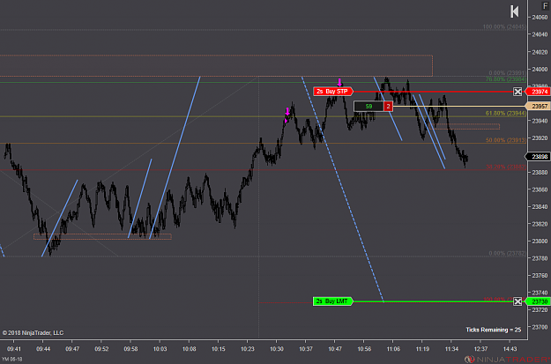The height and width of the screenshot is (364, 551).
Task: Click the magenta down arrow marker near 10:47
Action: pyautogui.click(x=339, y=83)
